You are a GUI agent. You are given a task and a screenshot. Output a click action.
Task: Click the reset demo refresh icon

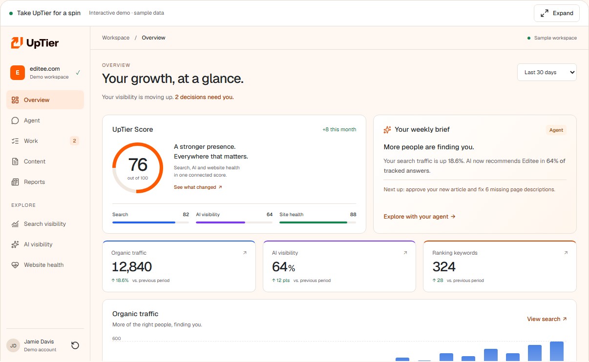coord(75,345)
